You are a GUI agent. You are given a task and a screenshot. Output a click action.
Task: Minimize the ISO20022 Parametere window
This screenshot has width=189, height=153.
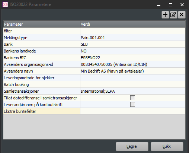tap(158, 5)
